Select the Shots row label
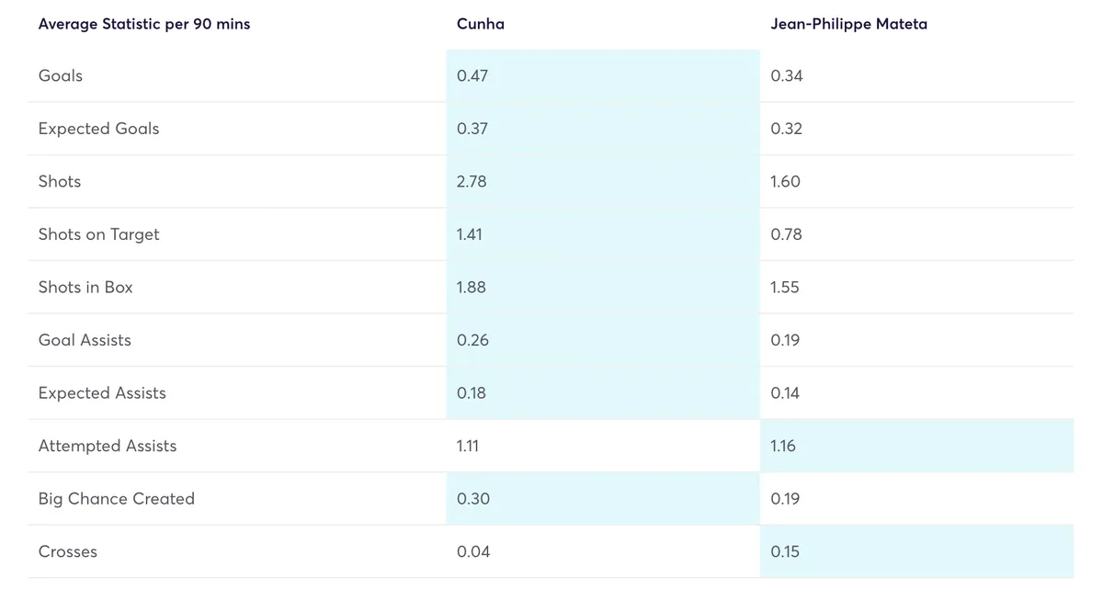The height and width of the screenshot is (601, 1103). coord(60,181)
